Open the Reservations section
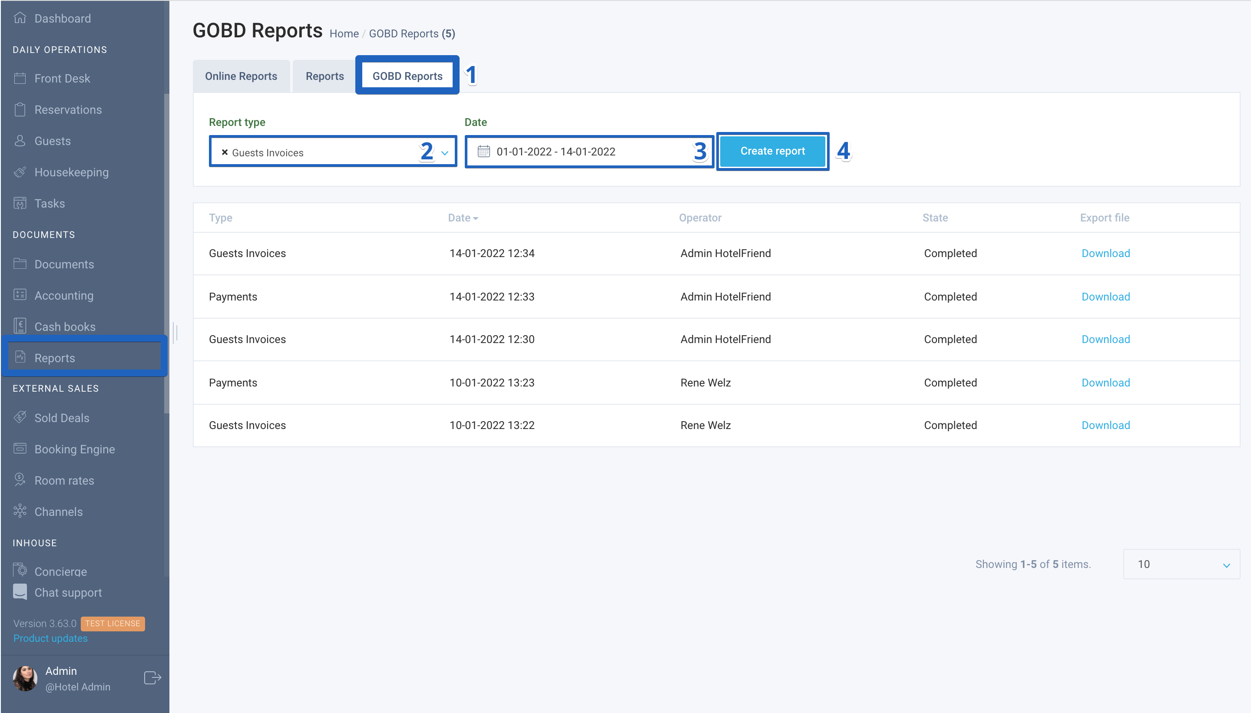Screen dimensions: 1251x713 point(68,109)
